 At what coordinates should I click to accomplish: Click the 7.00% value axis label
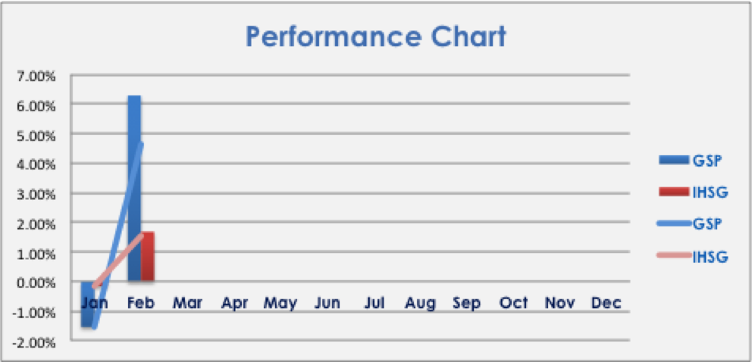point(35,76)
